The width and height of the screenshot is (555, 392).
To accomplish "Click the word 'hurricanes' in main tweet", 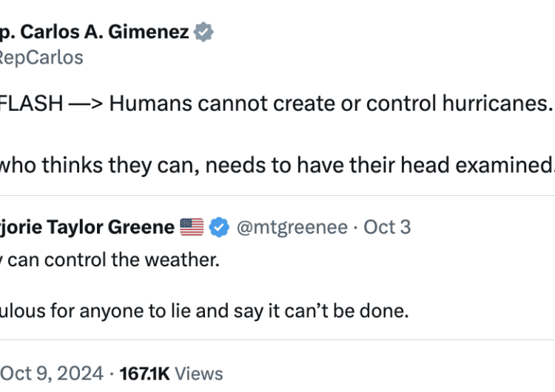I will coord(497,104).
